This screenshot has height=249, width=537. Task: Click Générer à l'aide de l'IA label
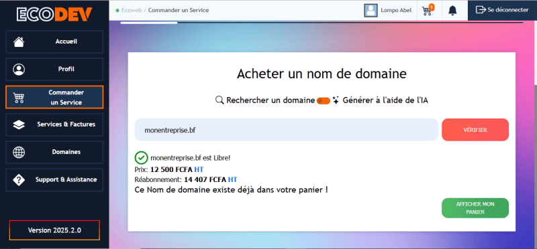385,100
